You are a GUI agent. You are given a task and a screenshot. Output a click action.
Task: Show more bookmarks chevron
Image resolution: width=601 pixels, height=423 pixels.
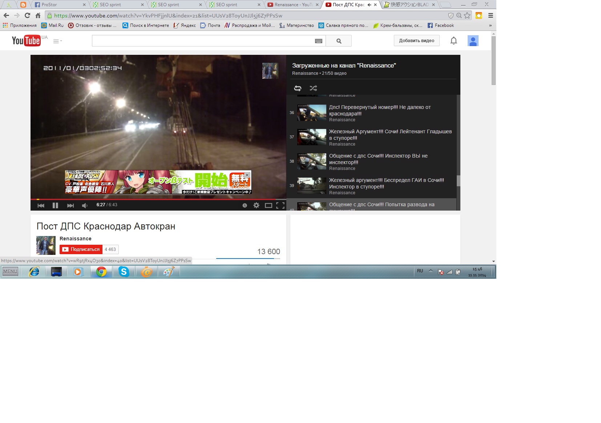pos(490,25)
